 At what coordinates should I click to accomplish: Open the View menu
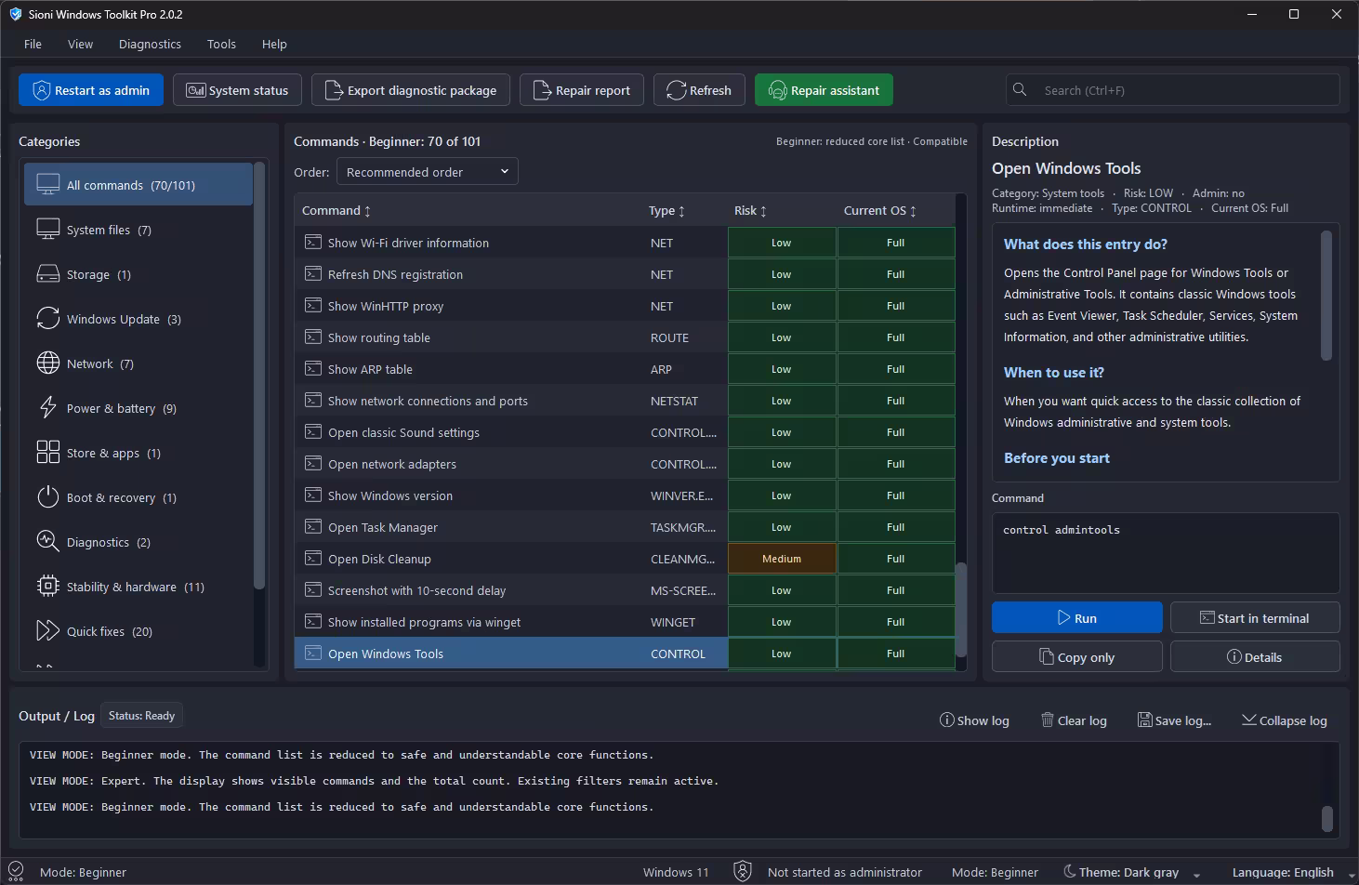point(81,44)
